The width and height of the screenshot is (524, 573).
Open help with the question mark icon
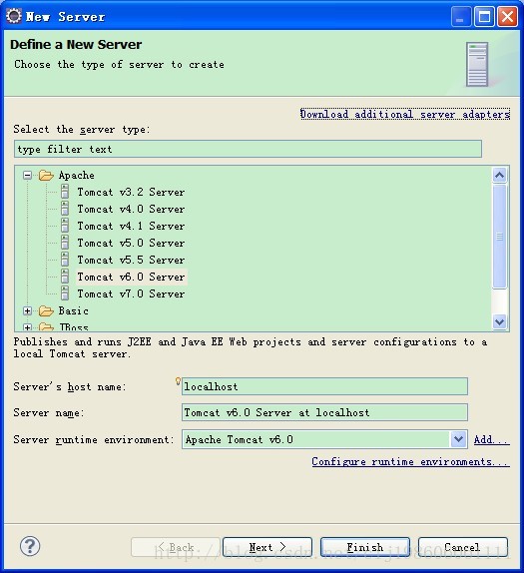click(30, 546)
